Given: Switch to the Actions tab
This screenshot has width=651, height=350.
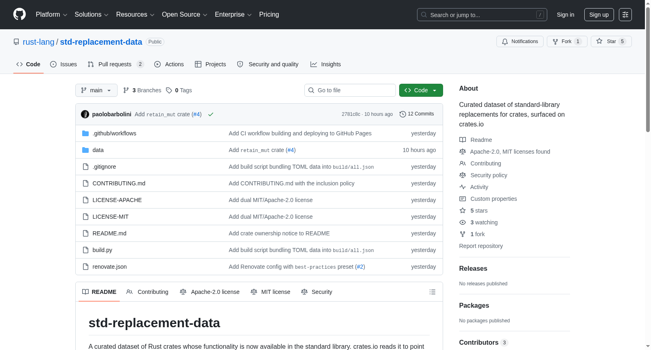Looking at the screenshot, I should pos(169,64).
